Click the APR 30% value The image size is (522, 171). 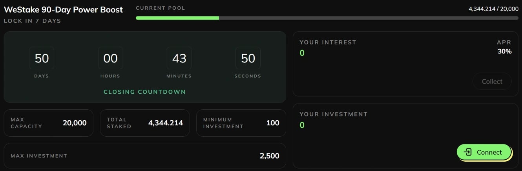tap(504, 52)
